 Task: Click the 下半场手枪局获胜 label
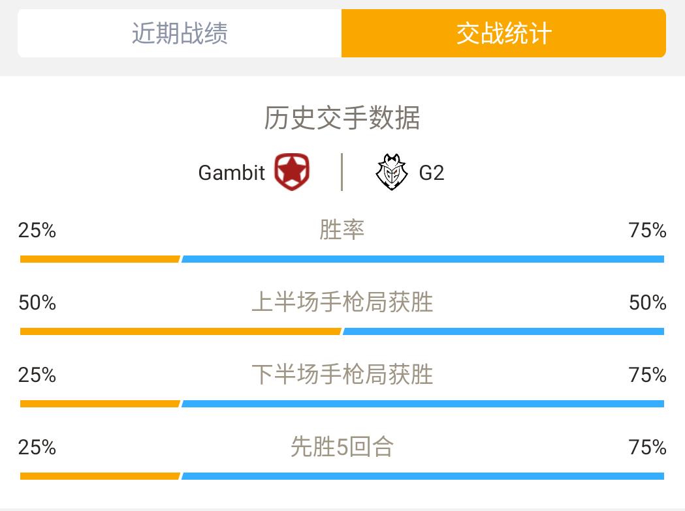click(342, 374)
